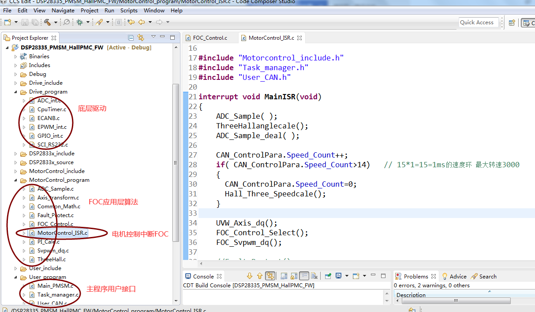The height and width of the screenshot is (312, 535).
Task: Expand the Debug folder
Action: (16, 74)
